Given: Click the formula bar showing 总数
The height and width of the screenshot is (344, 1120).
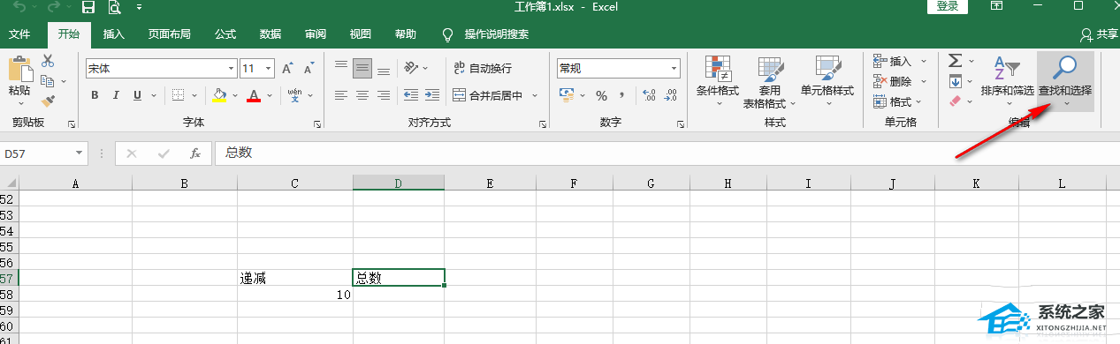Looking at the screenshot, I should point(667,153).
